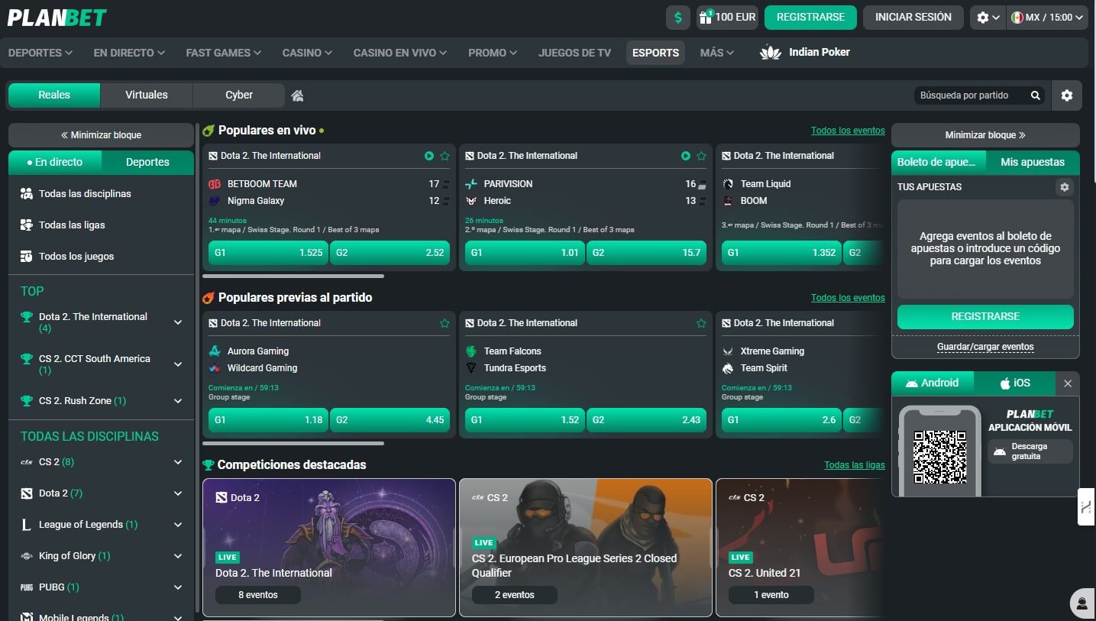Expand the CS 2 (8) discipline list
Screen dimensions: 1096x621
click(x=178, y=462)
